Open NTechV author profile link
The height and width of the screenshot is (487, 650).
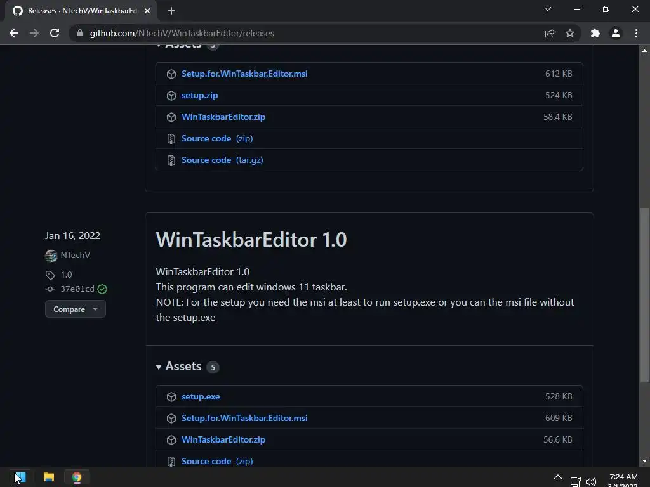(75, 255)
